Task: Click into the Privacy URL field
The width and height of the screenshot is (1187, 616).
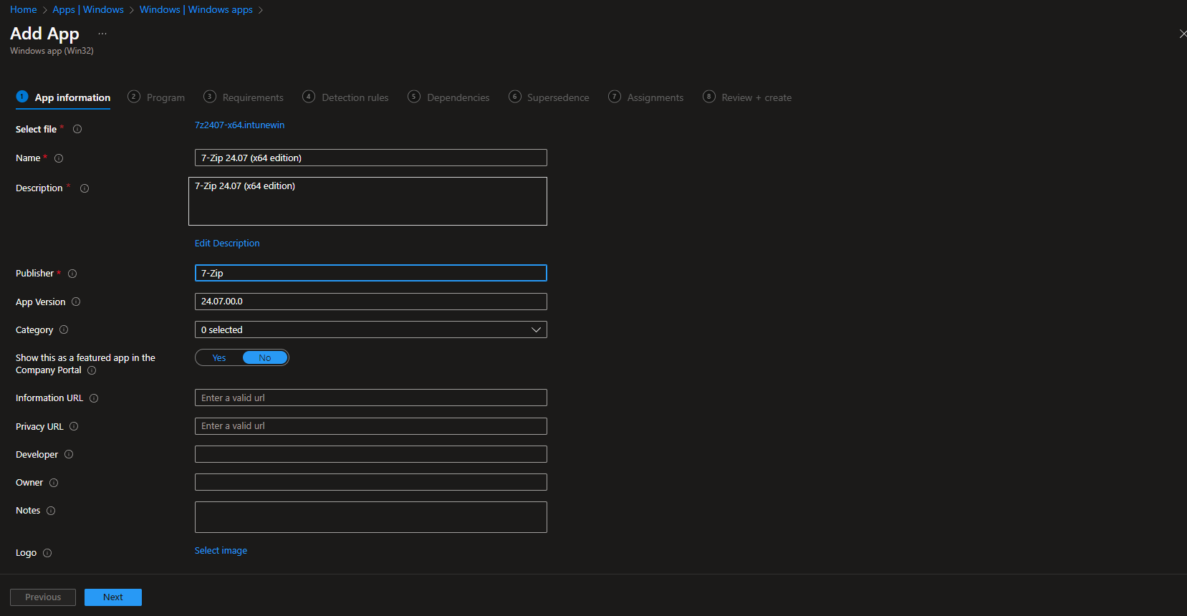Action: 371,426
